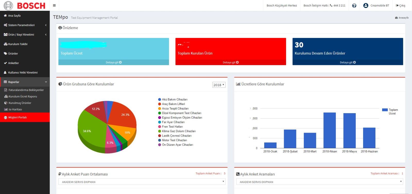Click the Anasayfa breadcrumb link

[402, 18]
